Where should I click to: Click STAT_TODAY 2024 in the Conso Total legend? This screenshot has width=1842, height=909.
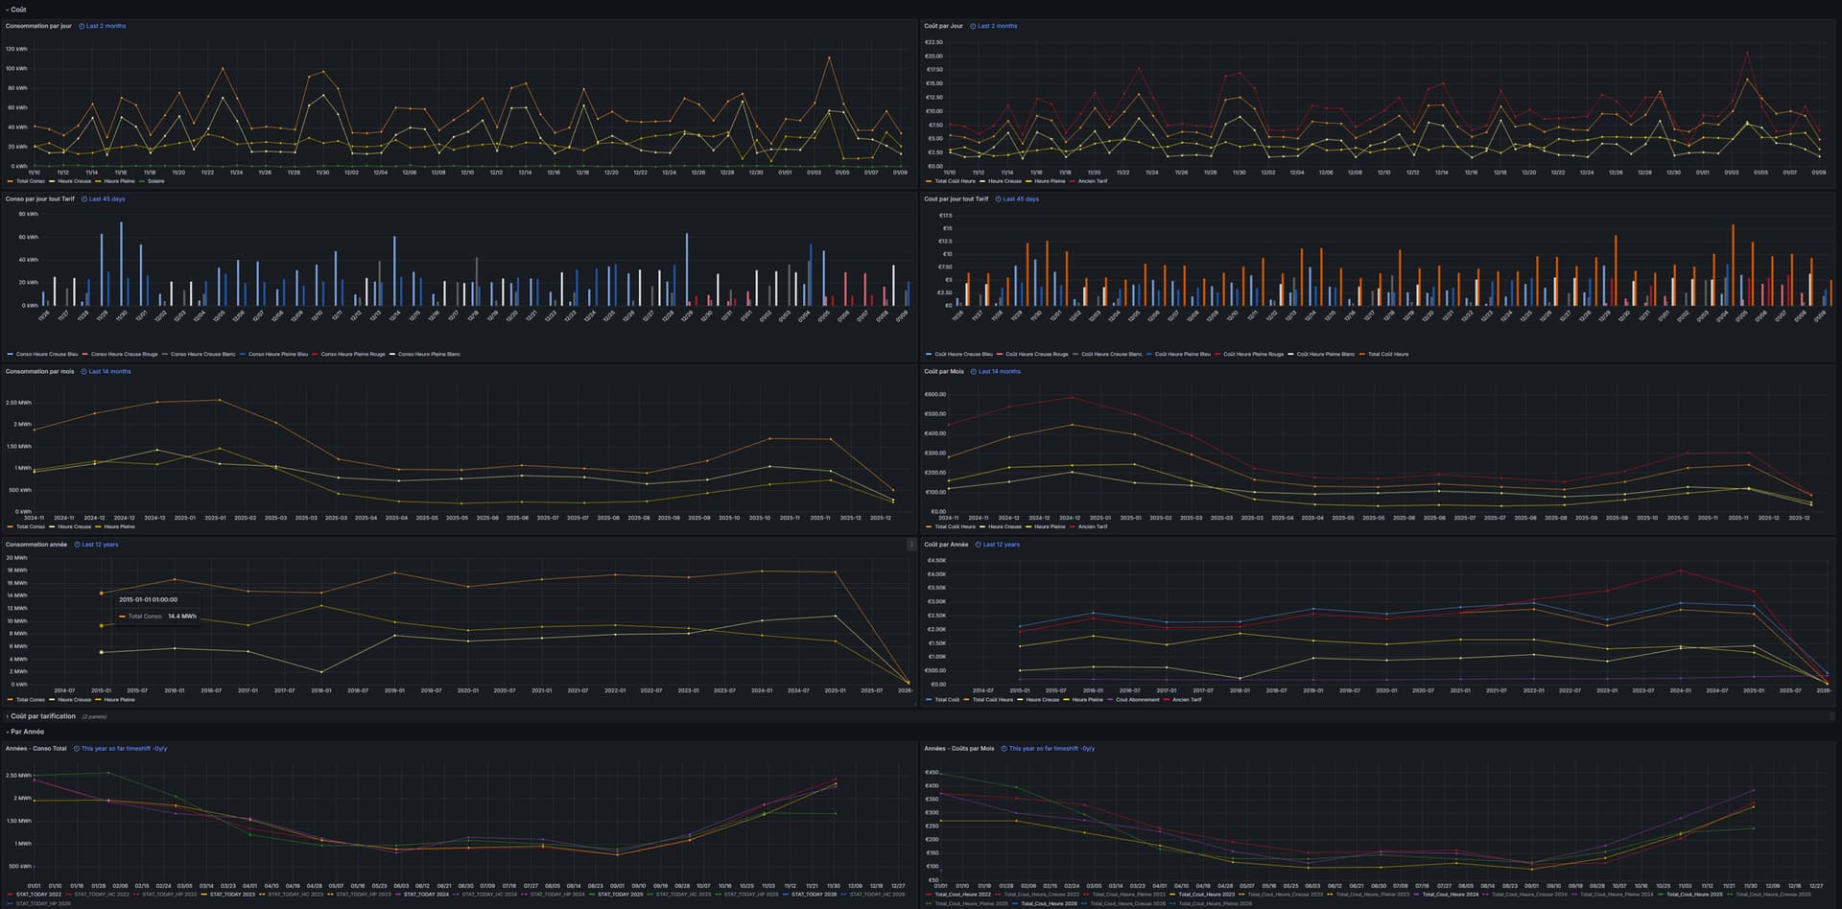[426, 895]
